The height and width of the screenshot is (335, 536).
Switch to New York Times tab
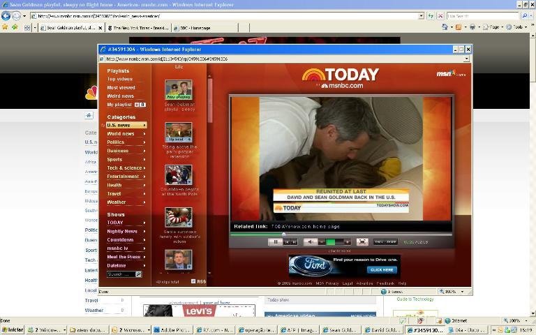point(138,28)
